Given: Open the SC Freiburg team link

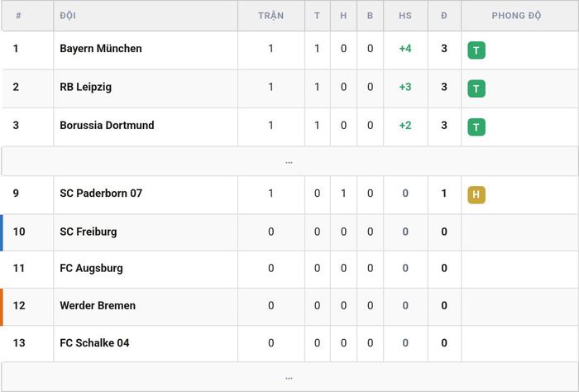Looking at the screenshot, I should click(x=89, y=232).
